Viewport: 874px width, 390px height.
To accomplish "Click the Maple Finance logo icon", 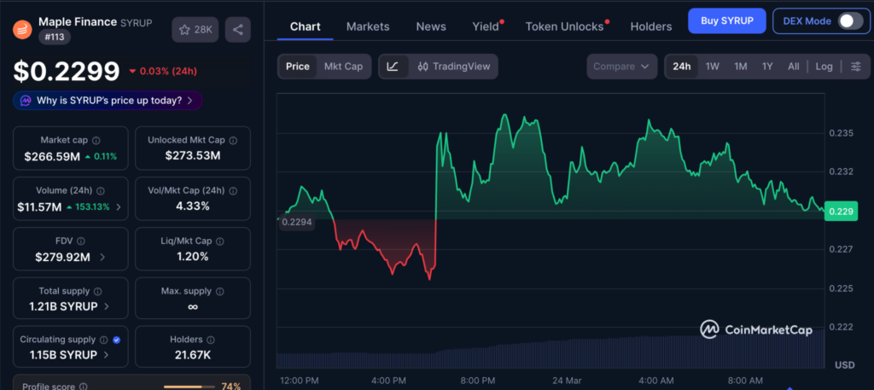I will point(22,28).
